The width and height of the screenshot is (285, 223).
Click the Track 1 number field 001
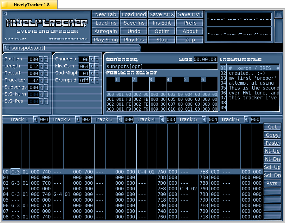(x=44, y=119)
